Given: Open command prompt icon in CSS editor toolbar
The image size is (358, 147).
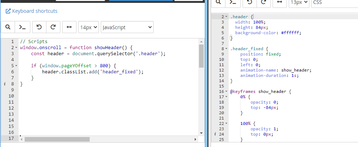Looking at the screenshot, I should (233, 2).
